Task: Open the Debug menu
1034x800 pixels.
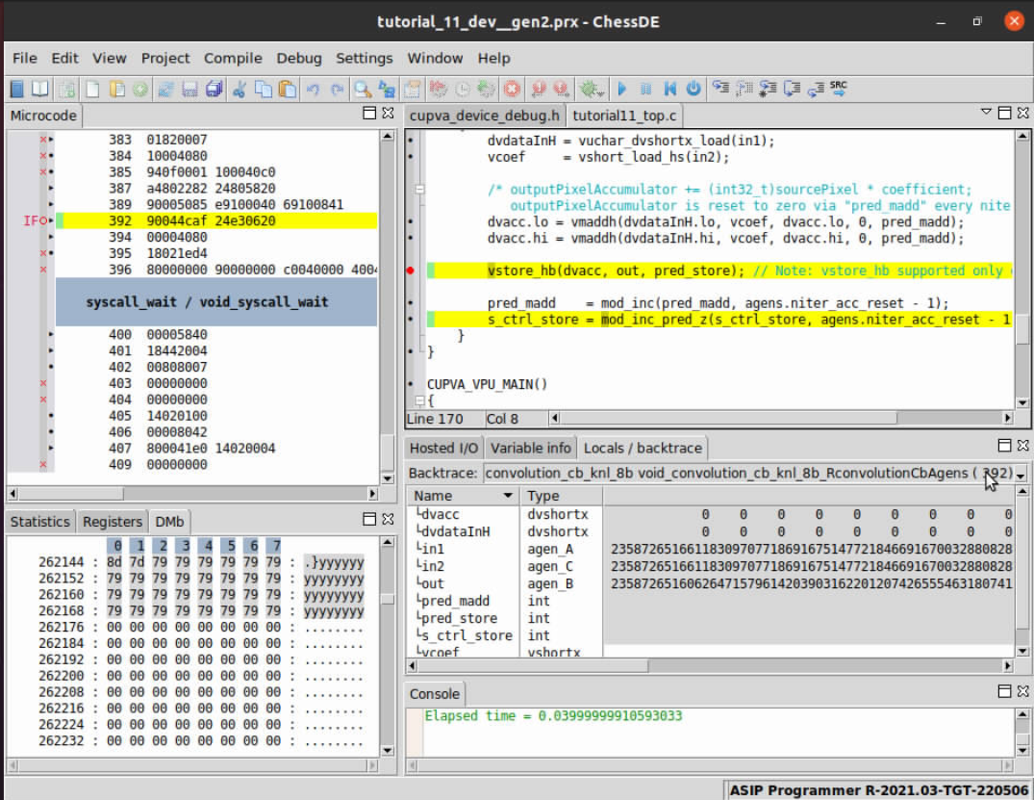Action: [x=298, y=58]
